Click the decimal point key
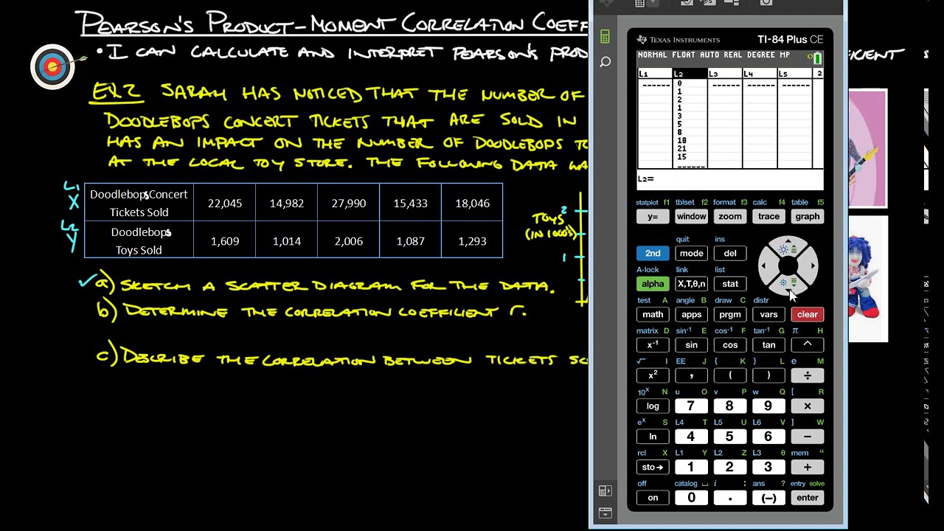944x531 pixels. point(730,498)
